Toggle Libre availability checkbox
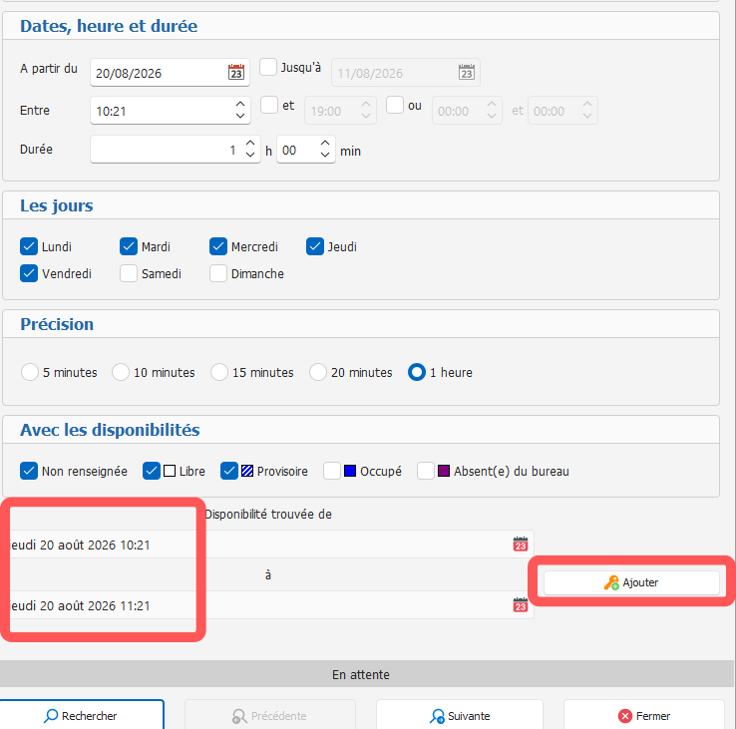736x729 pixels. tap(152, 471)
